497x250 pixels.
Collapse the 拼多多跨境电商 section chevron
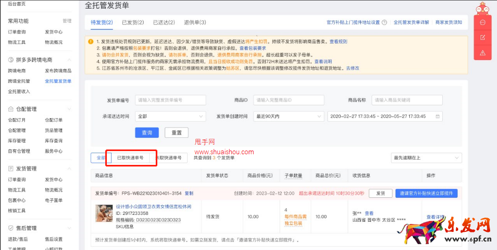point(70,60)
